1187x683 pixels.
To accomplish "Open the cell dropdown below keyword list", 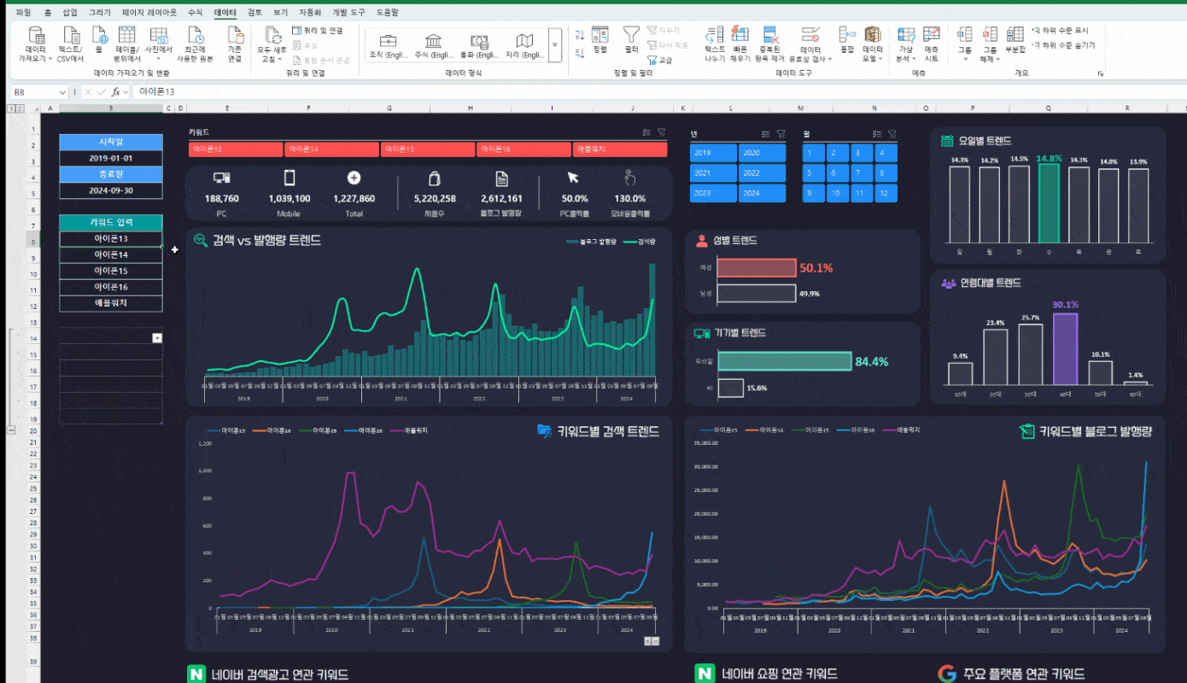I will coord(157,338).
